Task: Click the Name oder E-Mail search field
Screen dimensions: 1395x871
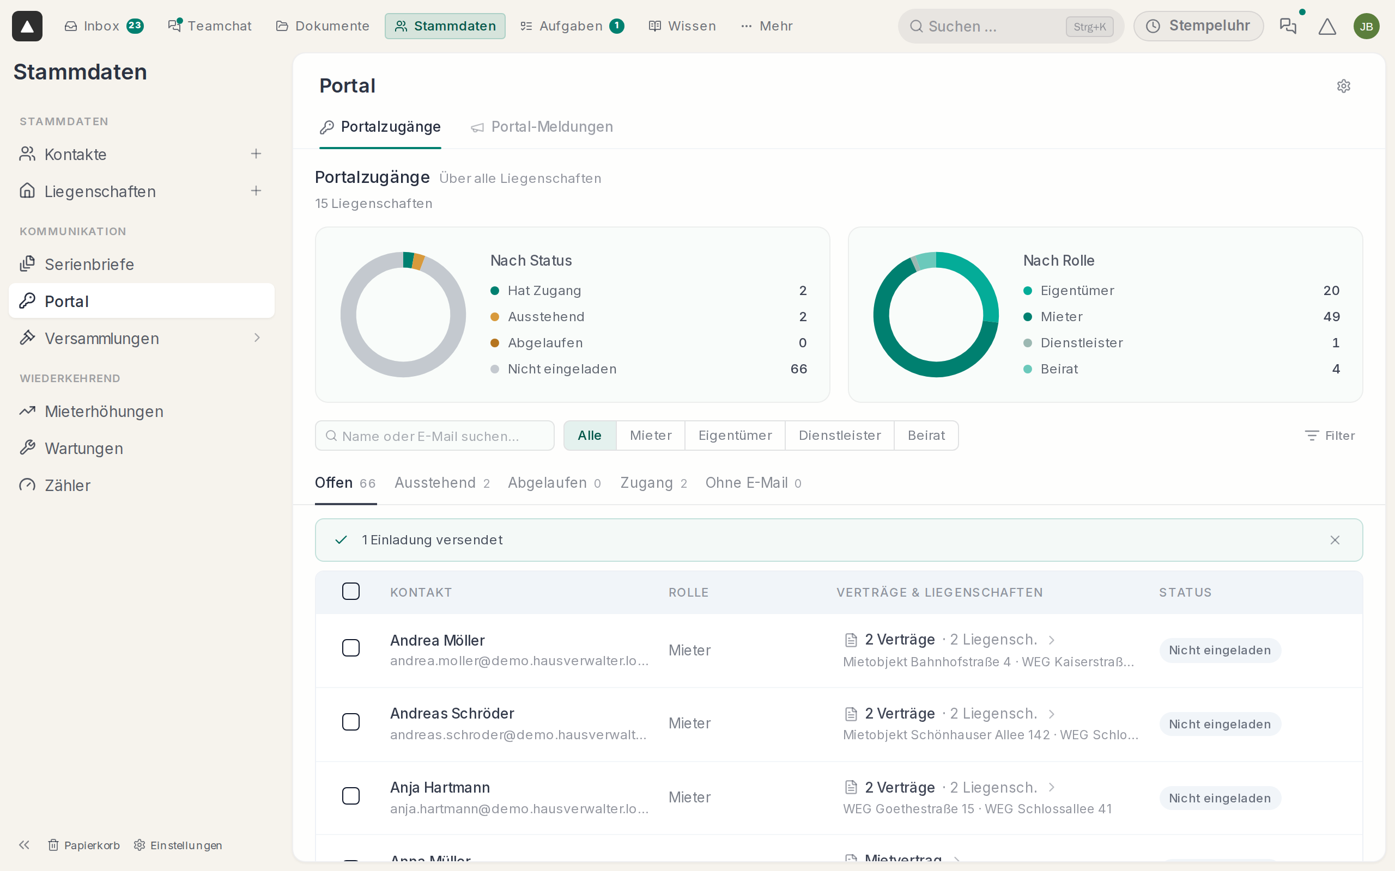Action: pos(435,436)
